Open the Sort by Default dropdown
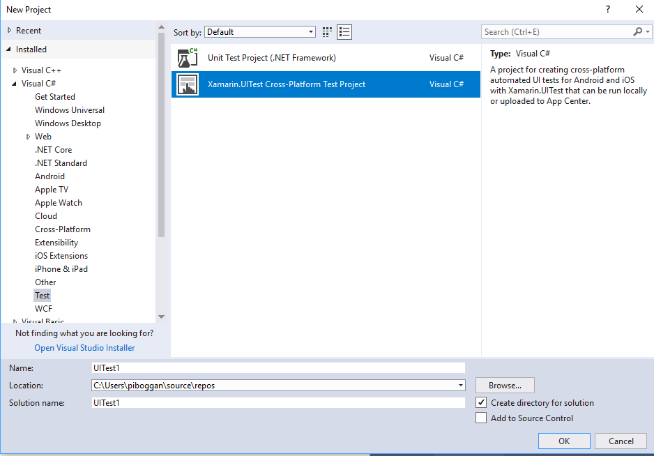This screenshot has width=654, height=456. click(x=259, y=32)
